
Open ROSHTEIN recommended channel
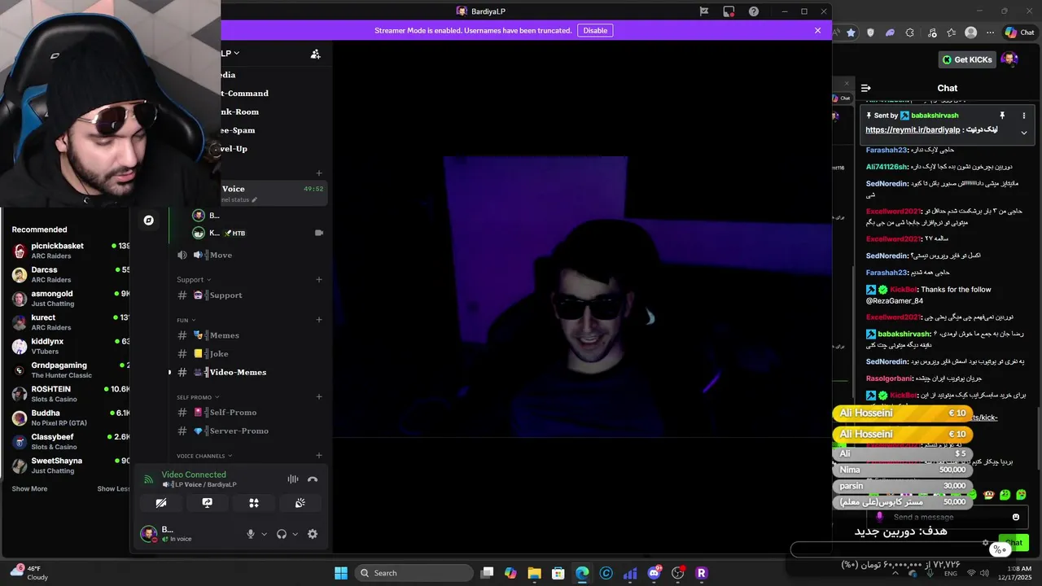(x=70, y=394)
